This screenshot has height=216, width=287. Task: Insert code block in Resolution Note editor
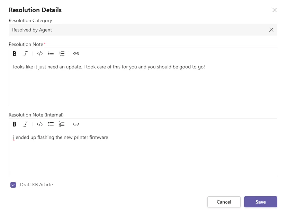pyautogui.click(x=40, y=54)
